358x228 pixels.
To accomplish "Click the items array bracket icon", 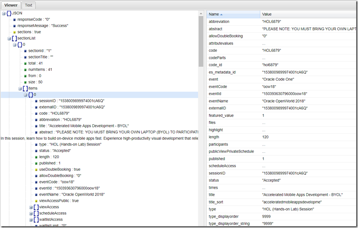I will (25, 88).
